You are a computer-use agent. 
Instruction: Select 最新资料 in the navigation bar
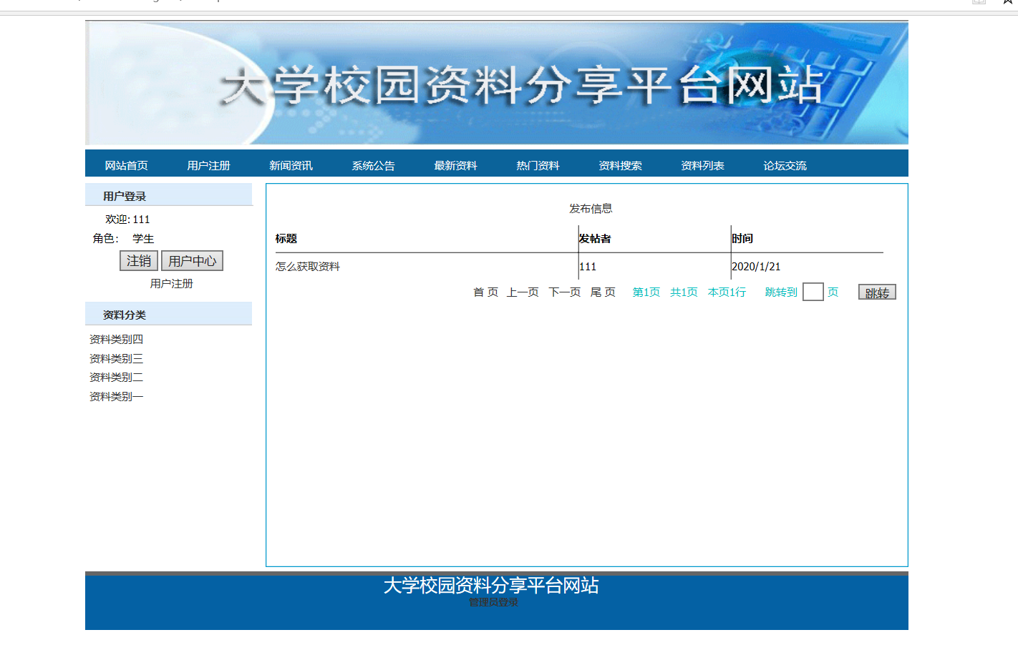coord(455,165)
